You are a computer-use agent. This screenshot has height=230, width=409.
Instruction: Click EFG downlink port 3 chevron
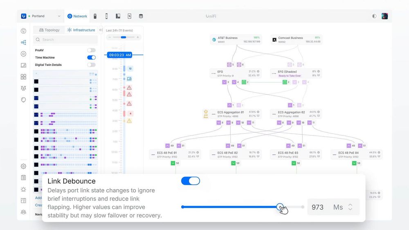pyautogui.click(x=224, y=82)
